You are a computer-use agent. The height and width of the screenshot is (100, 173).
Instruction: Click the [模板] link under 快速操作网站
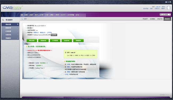(68, 67)
